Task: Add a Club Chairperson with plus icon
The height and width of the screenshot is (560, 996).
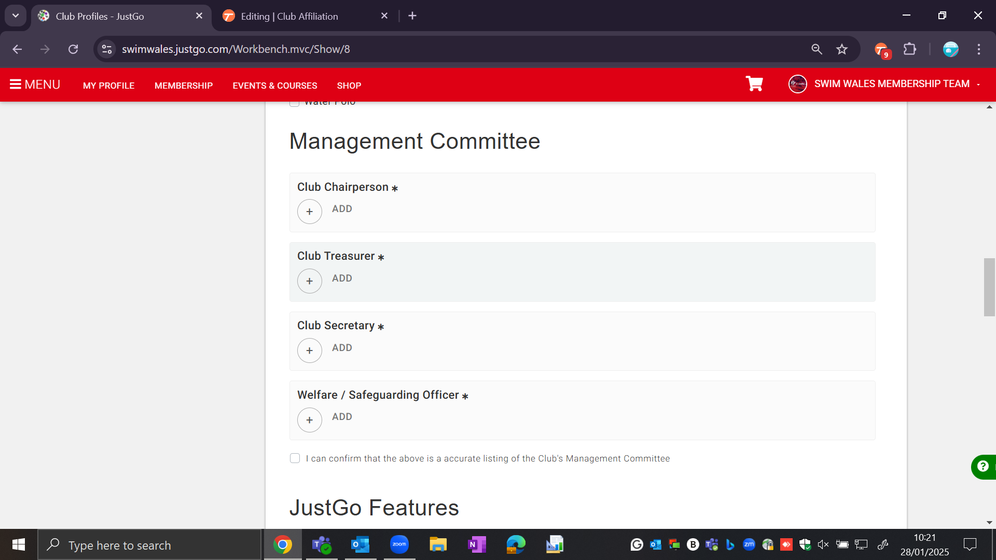Action: pos(310,212)
